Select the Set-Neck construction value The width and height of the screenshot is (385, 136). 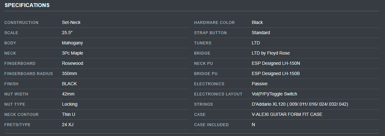71,22
